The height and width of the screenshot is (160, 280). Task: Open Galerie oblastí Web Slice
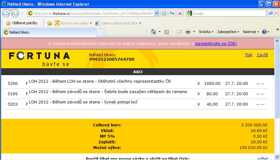[118, 23]
